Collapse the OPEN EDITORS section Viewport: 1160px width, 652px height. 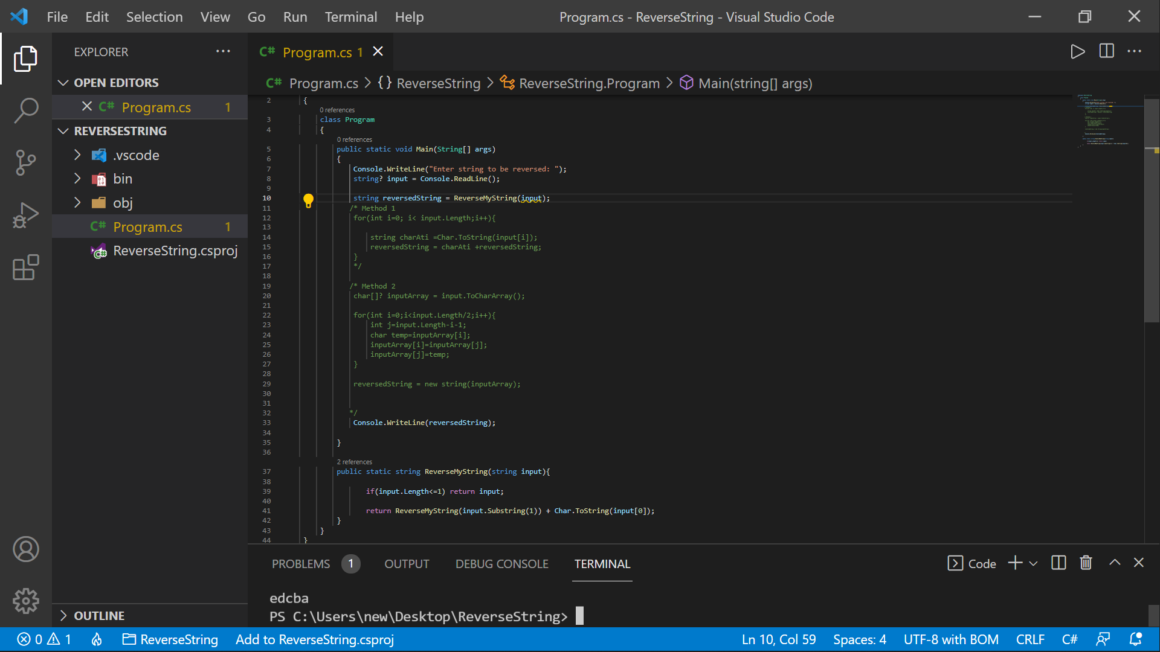[x=63, y=83]
